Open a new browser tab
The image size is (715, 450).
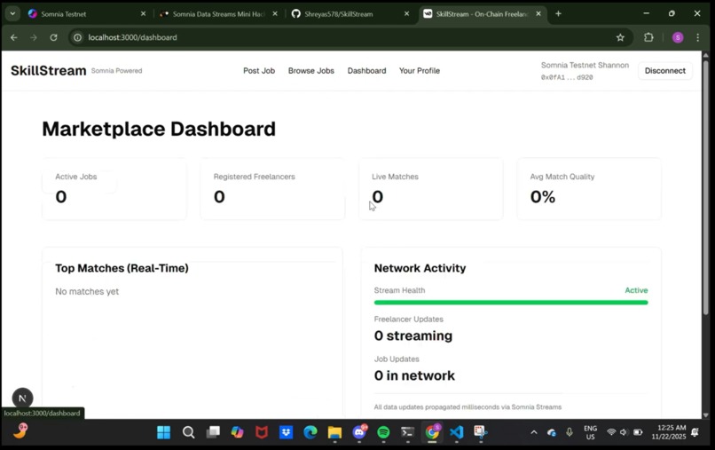click(558, 13)
